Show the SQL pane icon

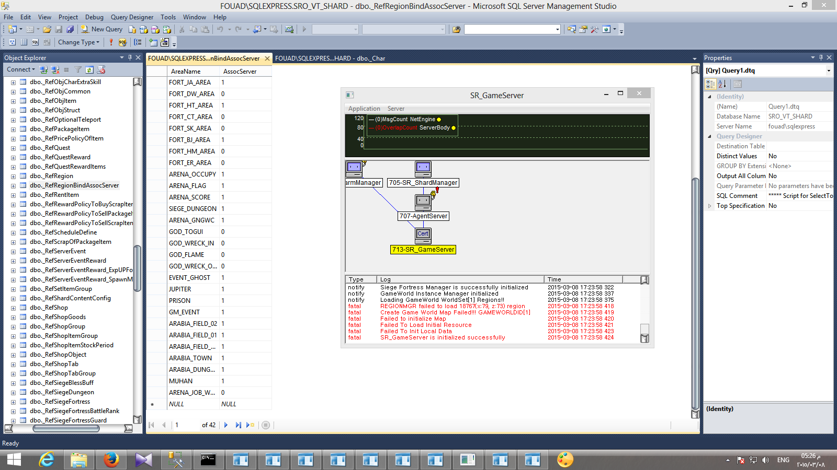pyautogui.click(x=35, y=42)
